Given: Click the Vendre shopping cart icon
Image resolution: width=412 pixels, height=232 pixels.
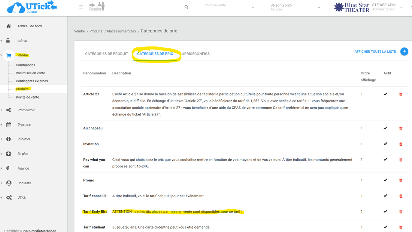Looking at the screenshot, I should click(9, 55).
